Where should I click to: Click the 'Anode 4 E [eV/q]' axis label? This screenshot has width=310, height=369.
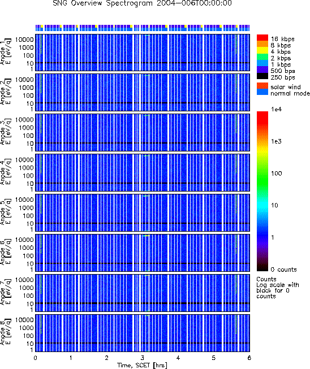click(x=6, y=172)
